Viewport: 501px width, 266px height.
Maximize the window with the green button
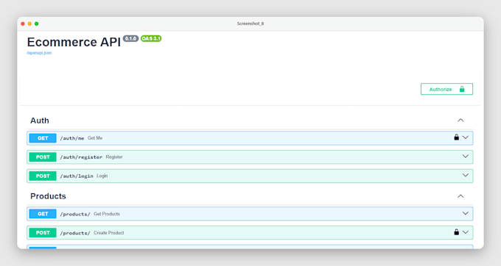36,24
